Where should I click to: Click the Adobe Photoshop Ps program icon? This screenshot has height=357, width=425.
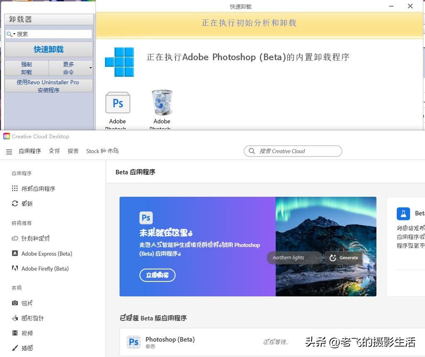117,103
